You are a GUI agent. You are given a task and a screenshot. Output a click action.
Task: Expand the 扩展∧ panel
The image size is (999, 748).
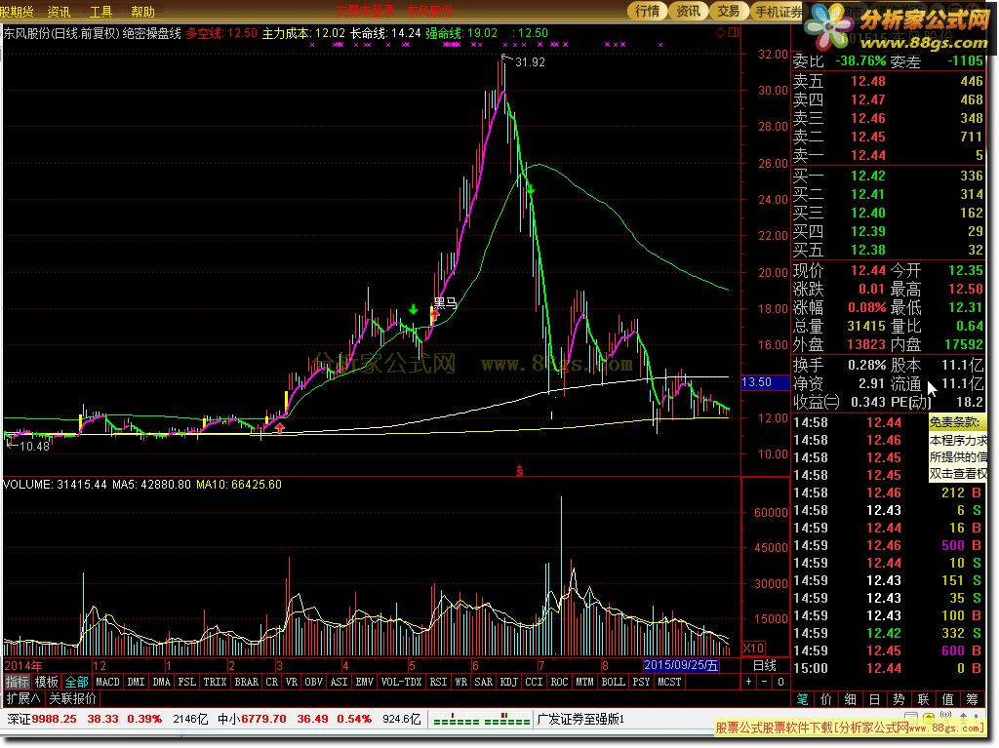click(x=23, y=699)
